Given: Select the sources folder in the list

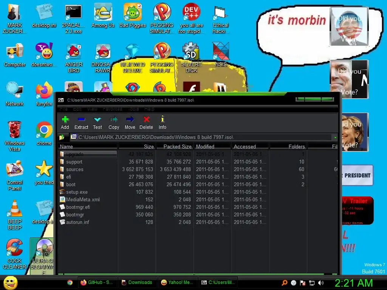Looking at the screenshot, I should [x=198, y=170].
